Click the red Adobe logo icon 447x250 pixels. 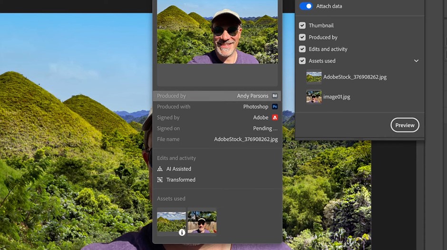pos(275,117)
